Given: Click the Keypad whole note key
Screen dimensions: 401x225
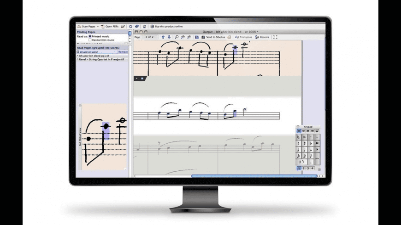Looking at the screenshot, I should pyautogui.click(x=311, y=150).
